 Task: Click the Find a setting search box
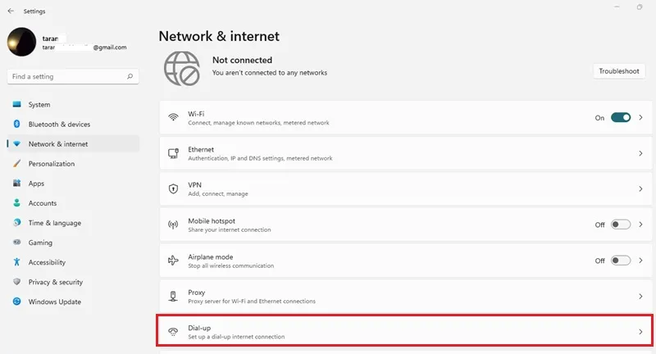point(73,76)
